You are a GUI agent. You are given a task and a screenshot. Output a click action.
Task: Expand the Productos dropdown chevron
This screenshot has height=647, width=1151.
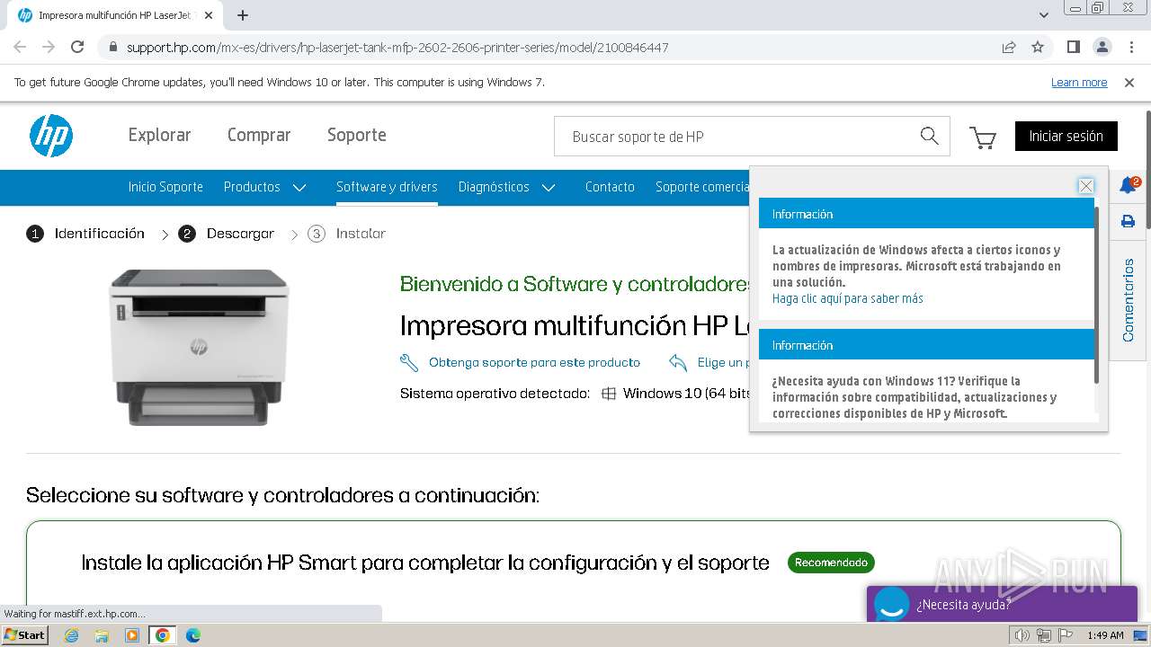(299, 187)
